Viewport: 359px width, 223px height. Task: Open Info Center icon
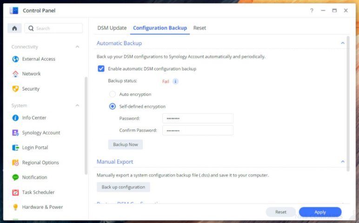15,118
